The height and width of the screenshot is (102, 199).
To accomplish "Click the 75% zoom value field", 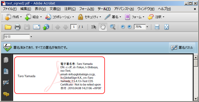I will pos(140,27).
